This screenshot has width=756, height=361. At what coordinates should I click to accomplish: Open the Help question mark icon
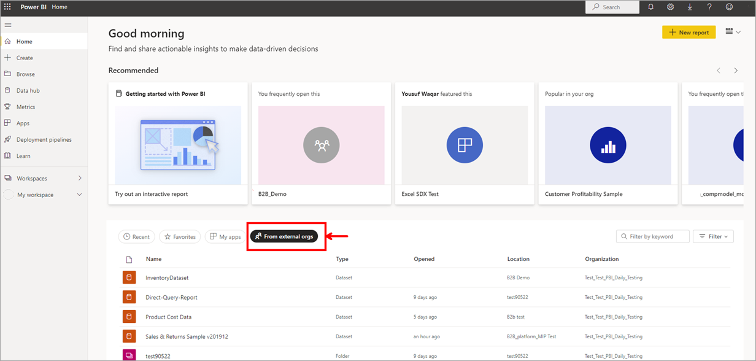tap(709, 7)
